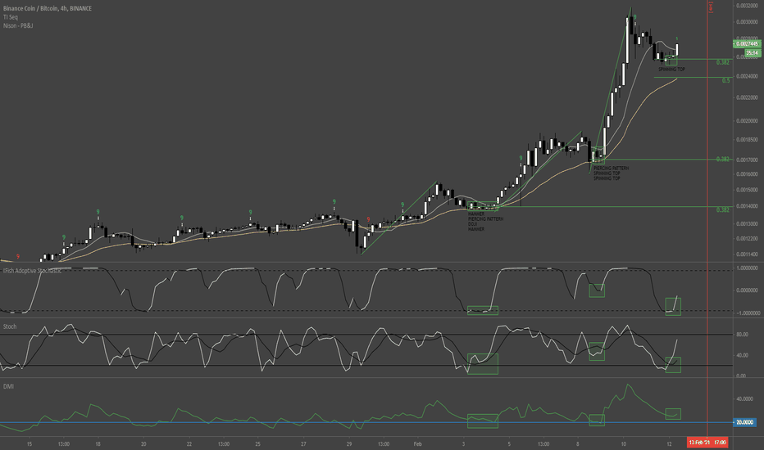
Task: Click the IFish Adaptive Stochastic pane title
Action: tap(32, 271)
